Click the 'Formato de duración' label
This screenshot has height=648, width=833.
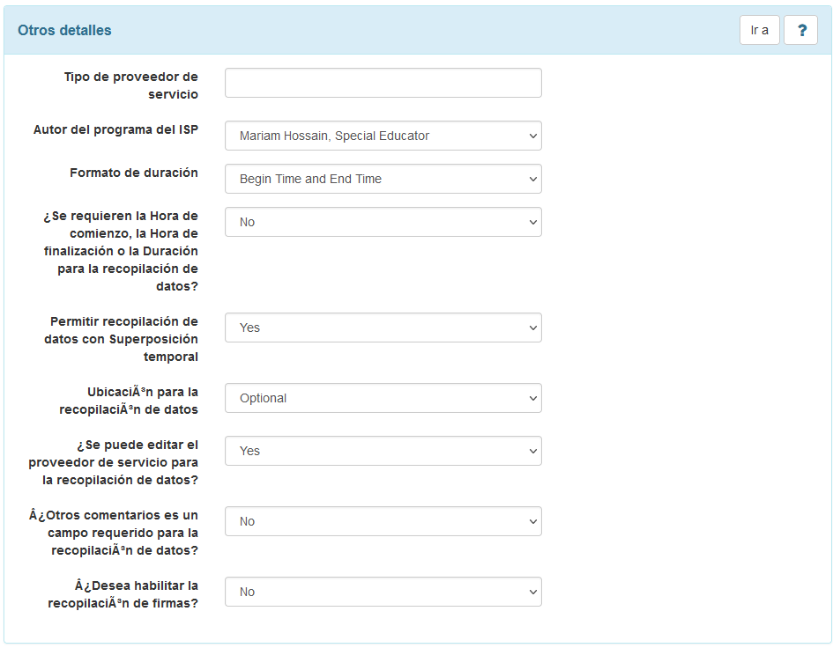point(134,173)
